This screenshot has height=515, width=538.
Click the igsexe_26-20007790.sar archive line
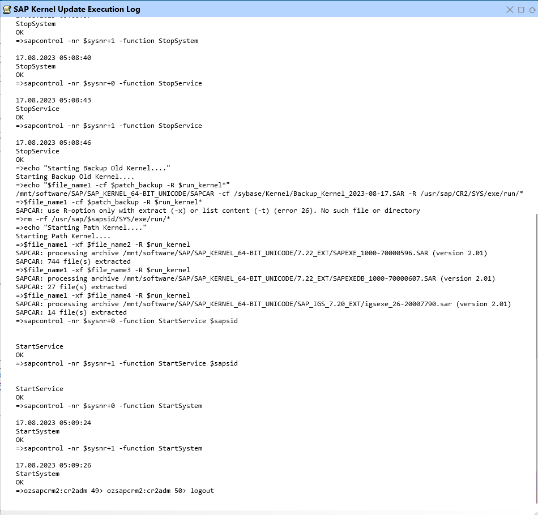(x=263, y=304)
